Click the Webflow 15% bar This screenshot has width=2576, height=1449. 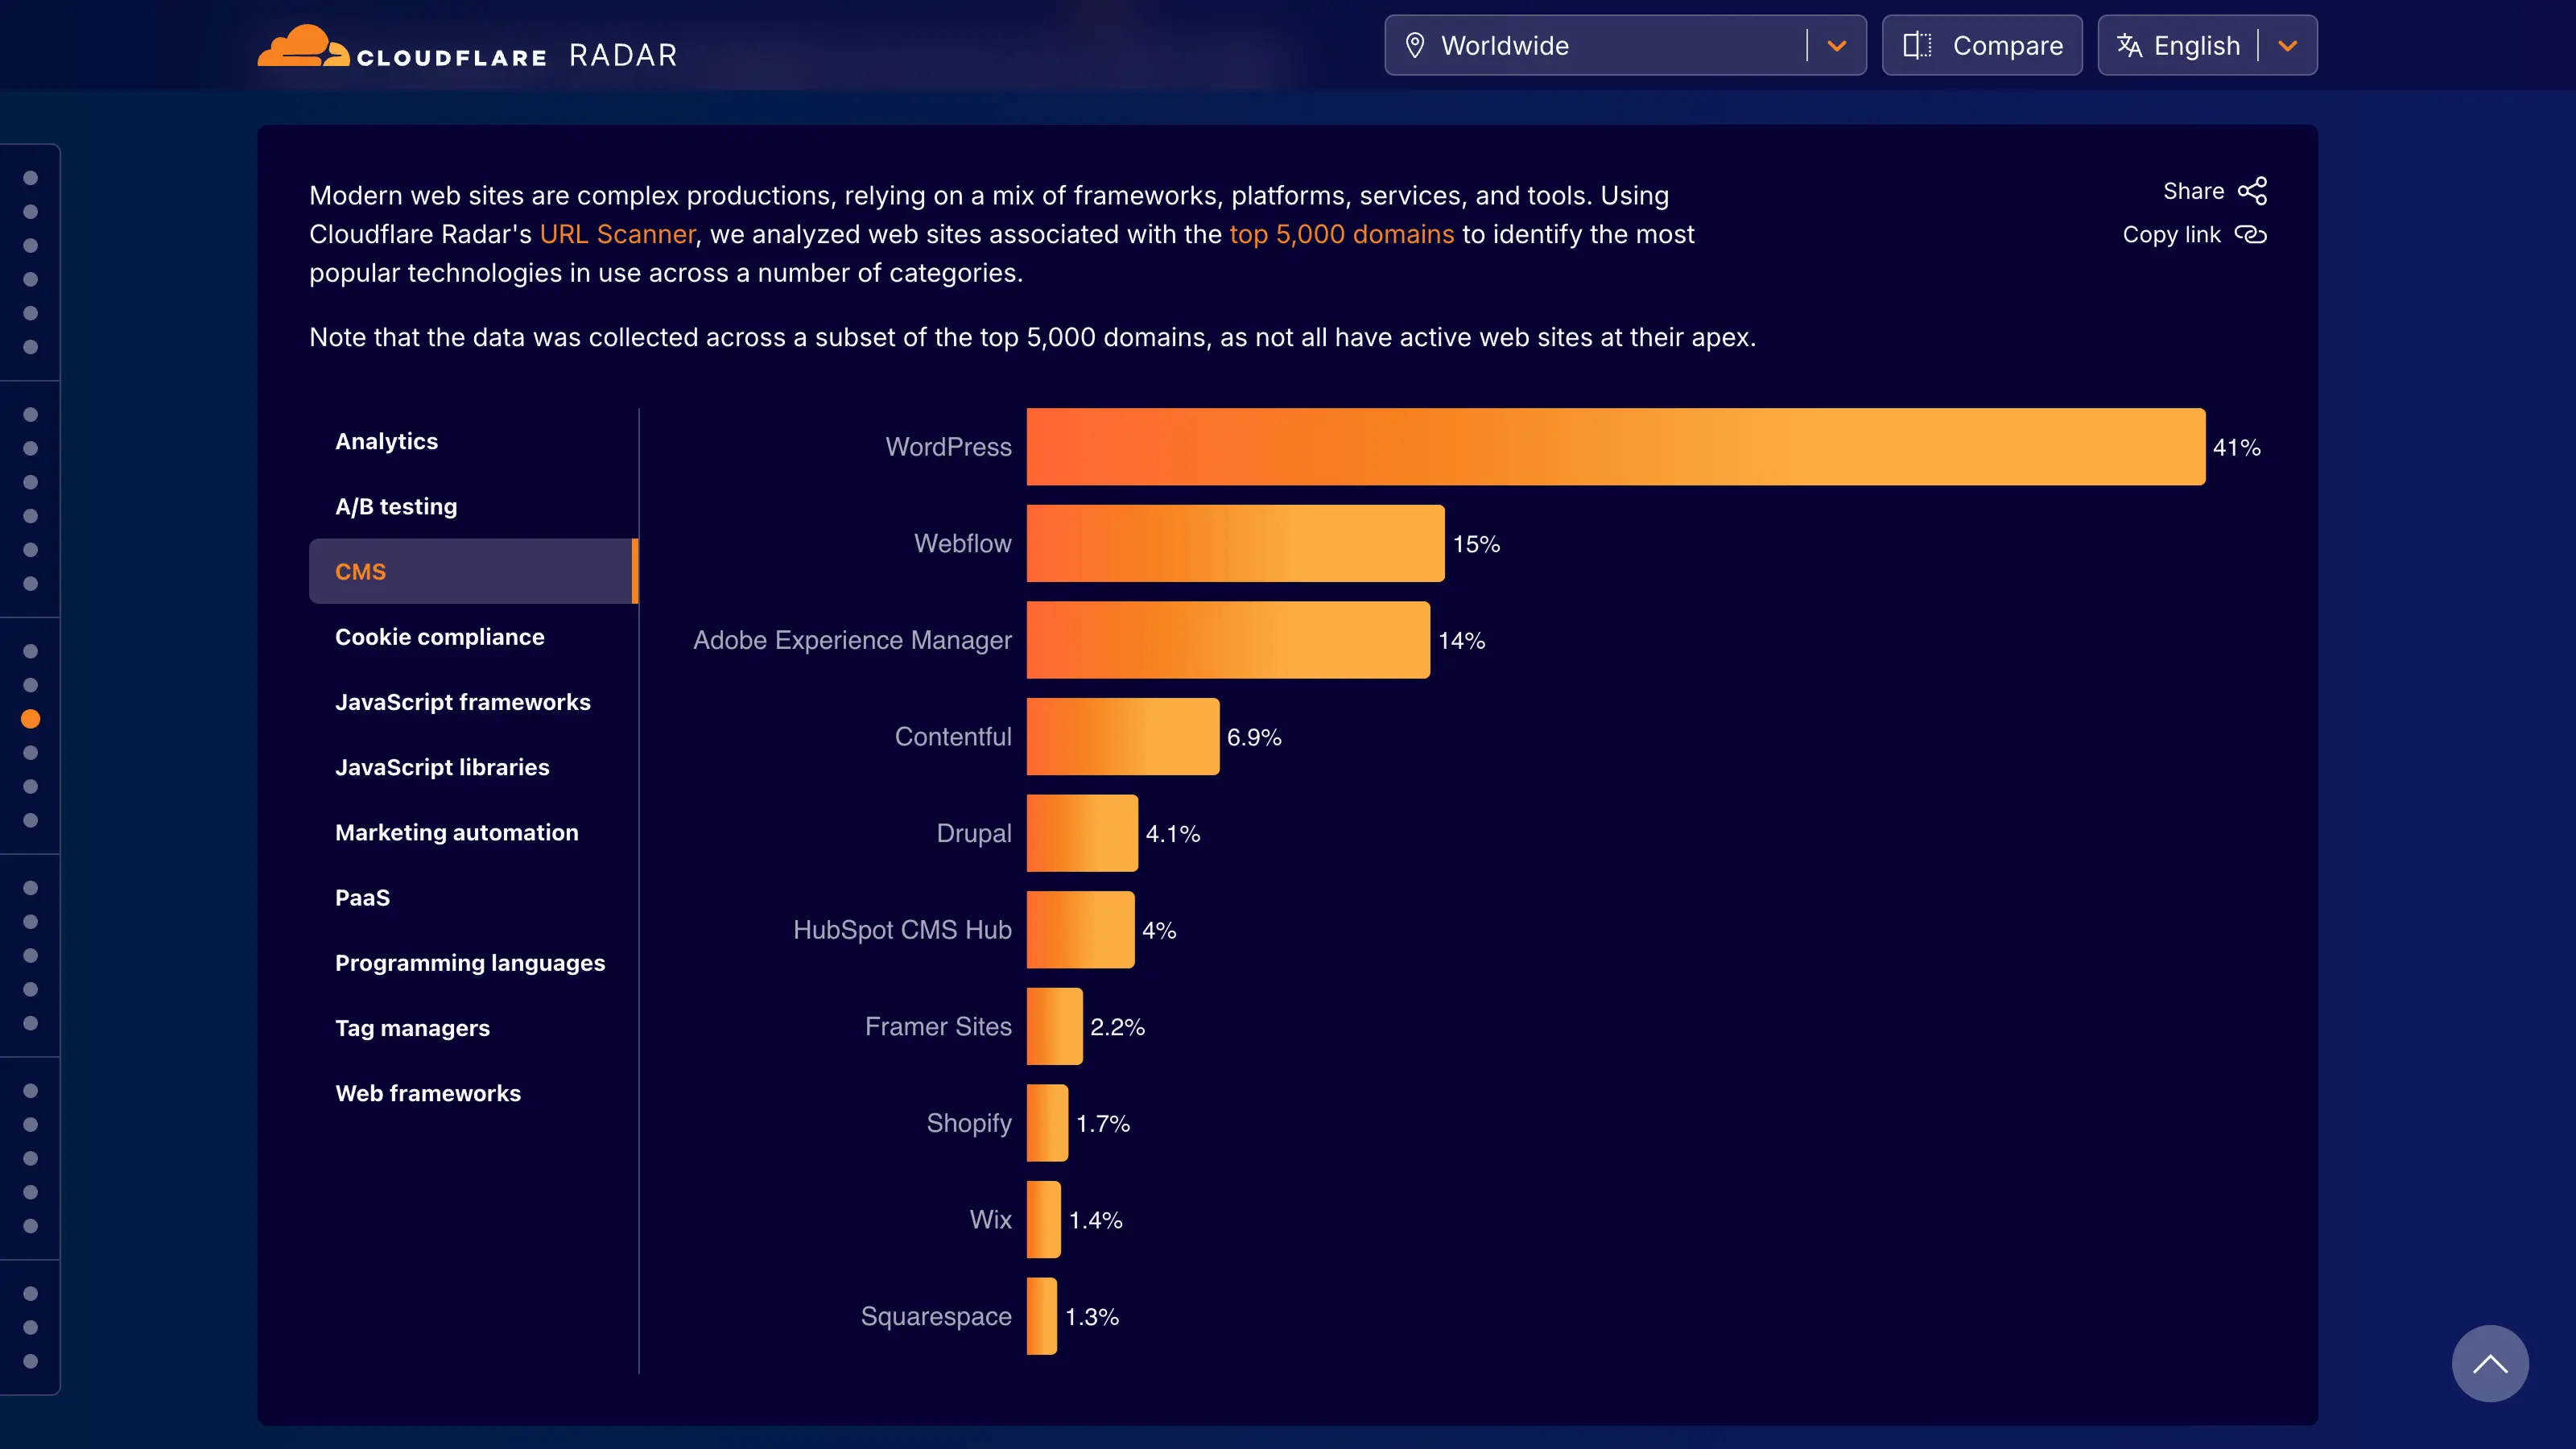click(1236, 543)
